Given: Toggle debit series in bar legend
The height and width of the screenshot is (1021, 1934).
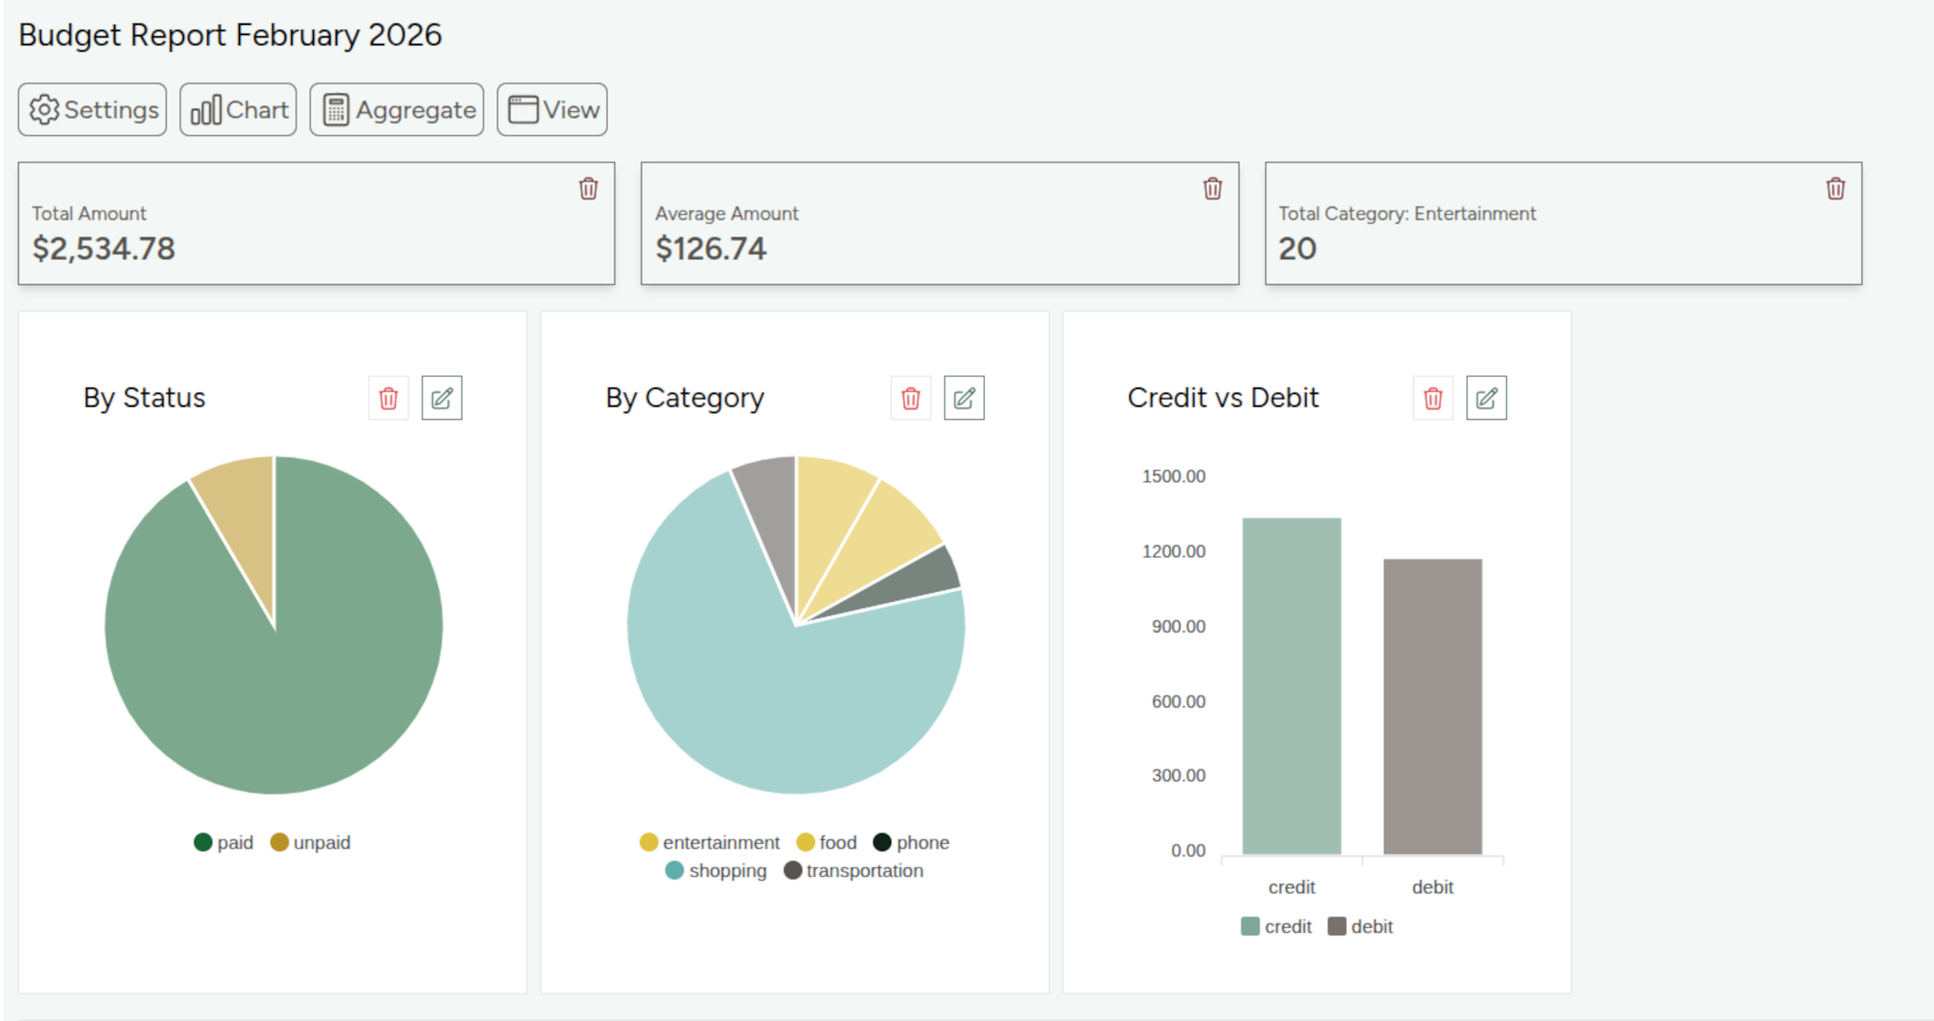Looking at the screenshot, I should [1359, 927].
